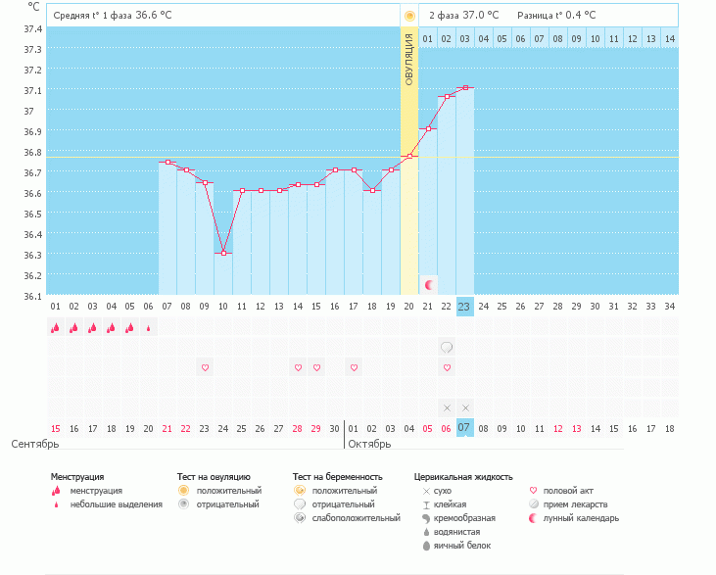This screenshot has width=716, height=575.
Task: Click the dry cervical fluid X on day 23
Action: coord(465,407)
